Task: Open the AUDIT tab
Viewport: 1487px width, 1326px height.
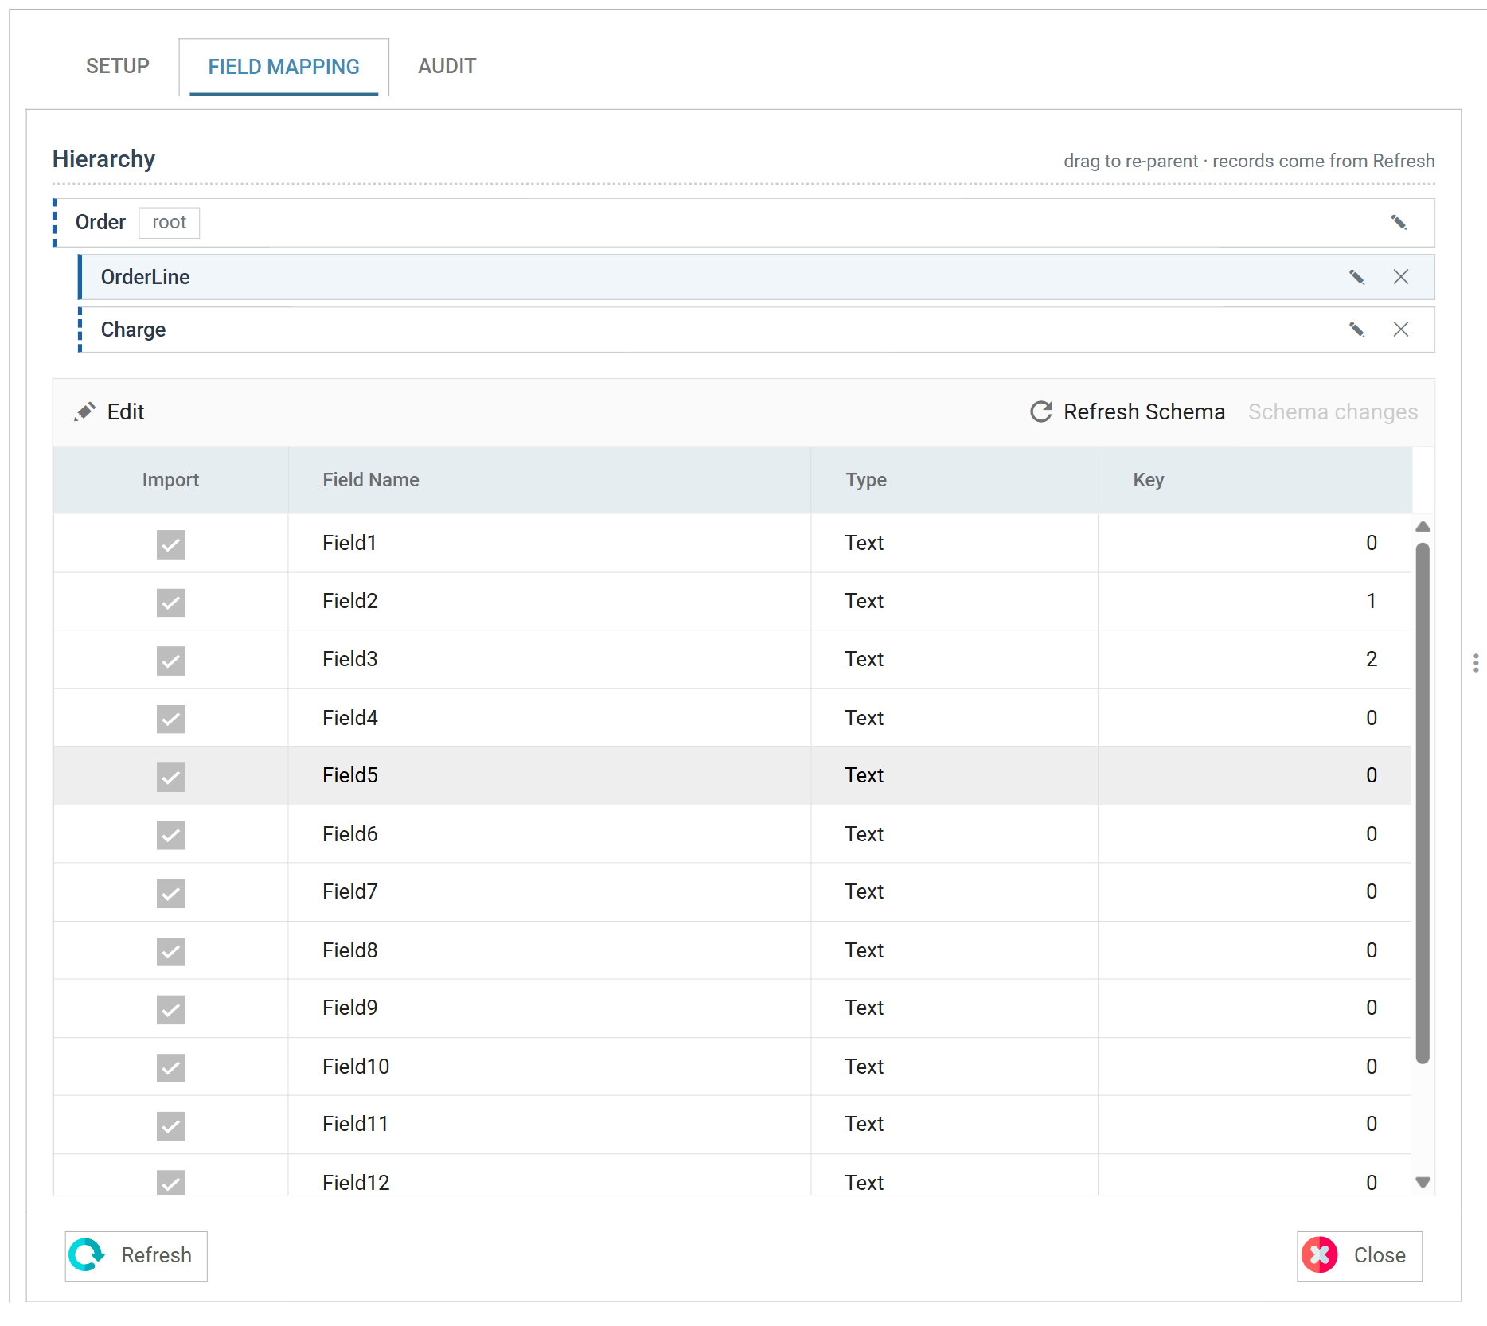Action: 447,66
